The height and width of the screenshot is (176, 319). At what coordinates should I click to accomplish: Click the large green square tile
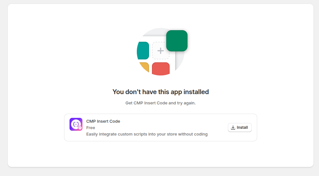tap(177, 41)
